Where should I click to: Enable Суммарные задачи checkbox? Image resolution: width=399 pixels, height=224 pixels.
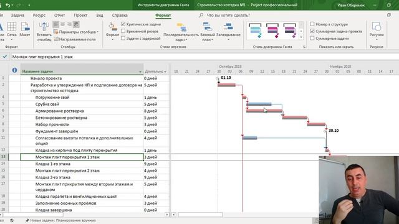pyautogui.click(x=312, y=38)
